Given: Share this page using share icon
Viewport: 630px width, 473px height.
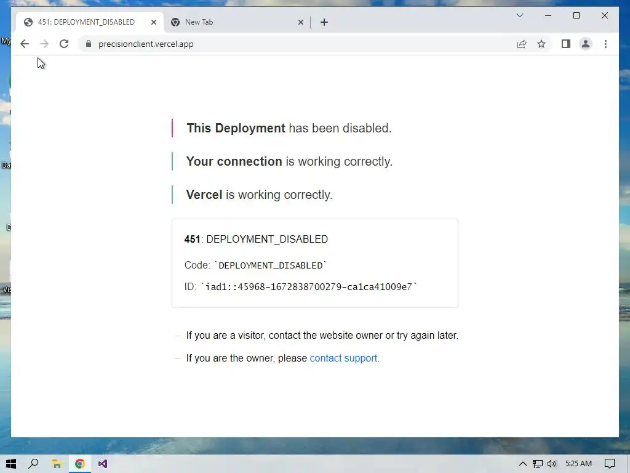Looking at the screenshot, I should click(522, 44).
